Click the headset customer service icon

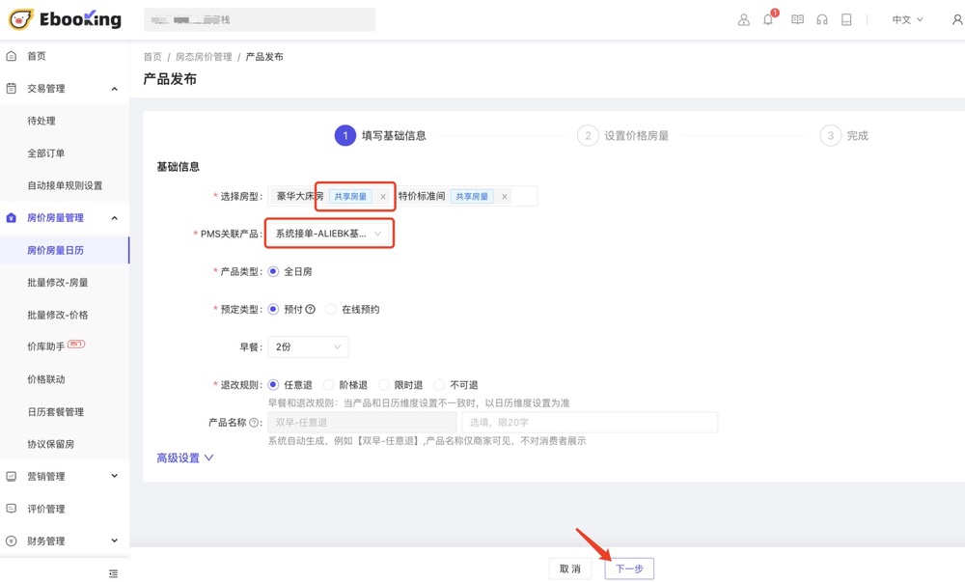[x=822, y=19]
